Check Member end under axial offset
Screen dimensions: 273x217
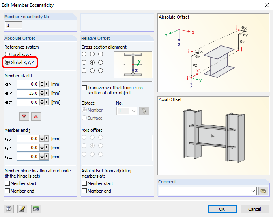84,191
